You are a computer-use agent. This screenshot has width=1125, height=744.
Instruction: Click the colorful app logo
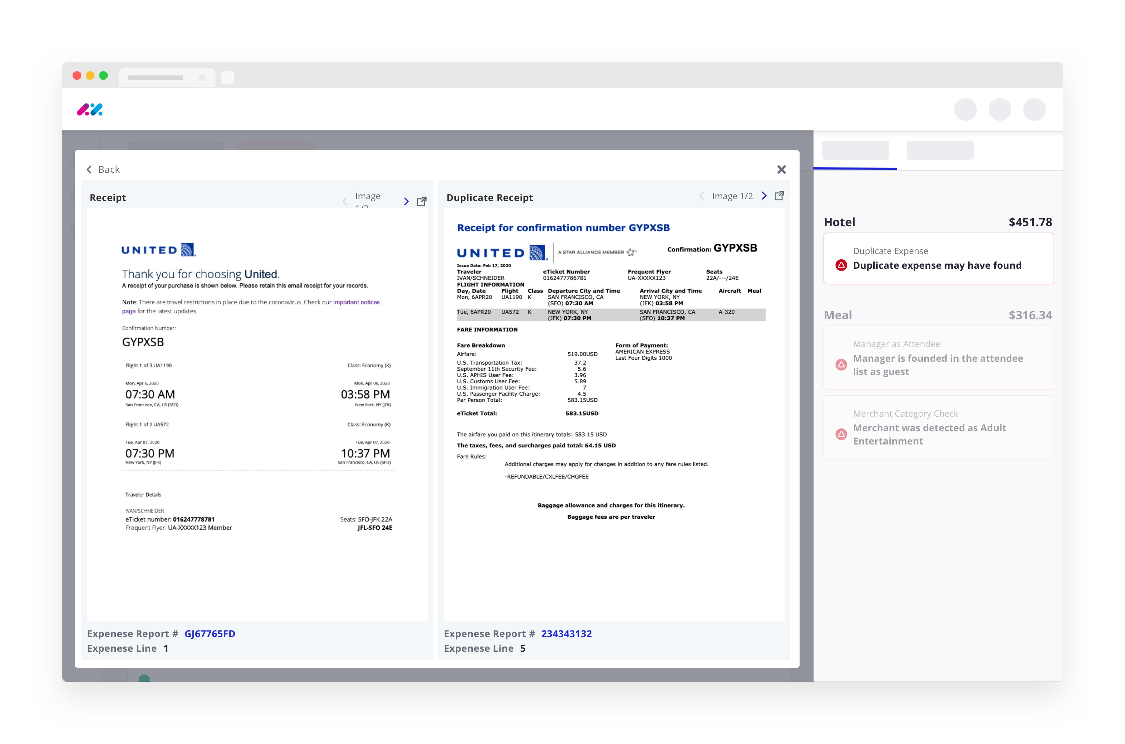pyautogui.click(x=90, y=109)
